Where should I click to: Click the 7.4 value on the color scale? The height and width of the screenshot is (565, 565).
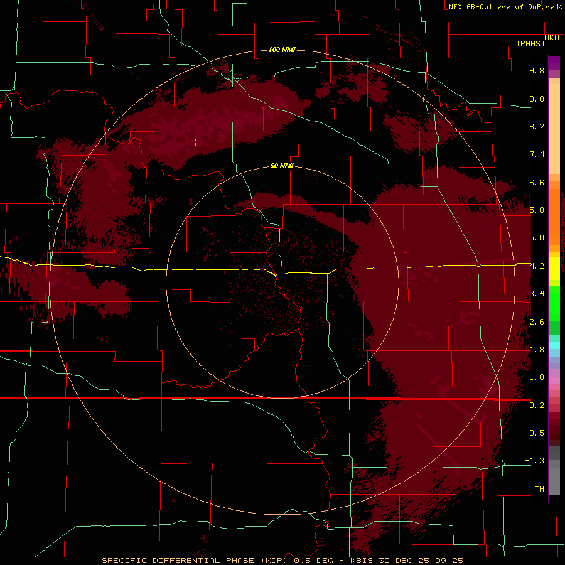[x=537, y=154]
